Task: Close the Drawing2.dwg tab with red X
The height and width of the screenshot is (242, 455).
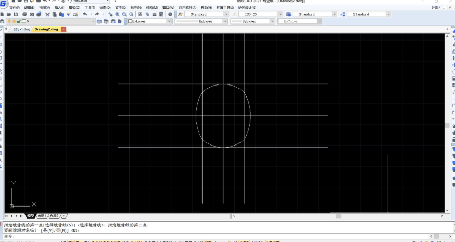Action: 64,29
